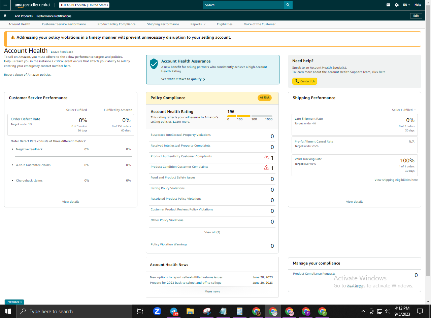Switch to Chrome with D profile badge
The width and height of the screenshot is (431, 318).
[x=322, y=311]
